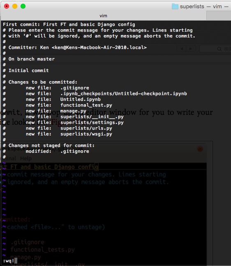Screen dimensions: 231x266
Task: Click the Committer: Ken line
Action: pyautogui.click(x=75, y=47)
